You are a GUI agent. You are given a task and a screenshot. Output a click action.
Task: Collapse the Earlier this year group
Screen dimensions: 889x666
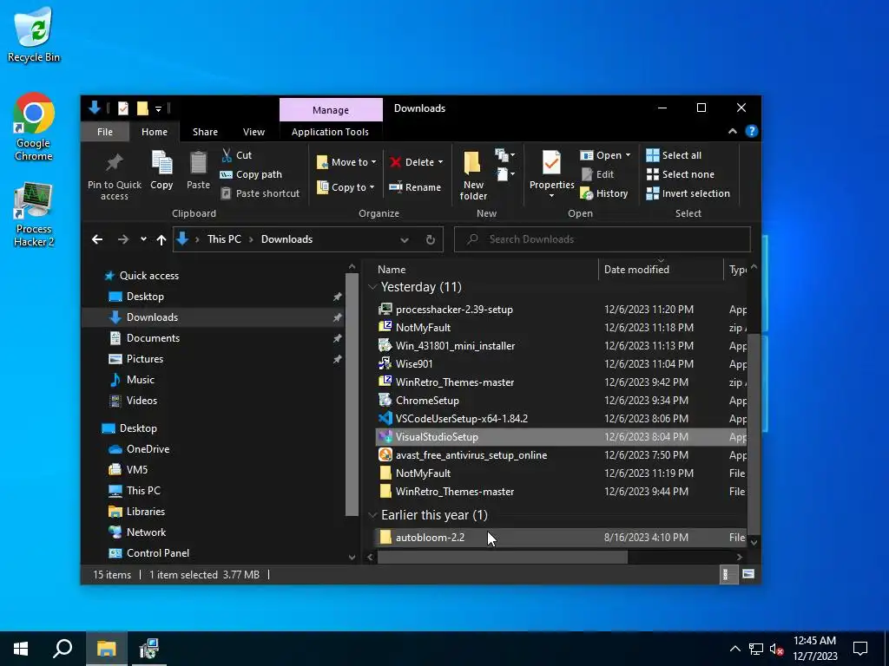point(372,515)
